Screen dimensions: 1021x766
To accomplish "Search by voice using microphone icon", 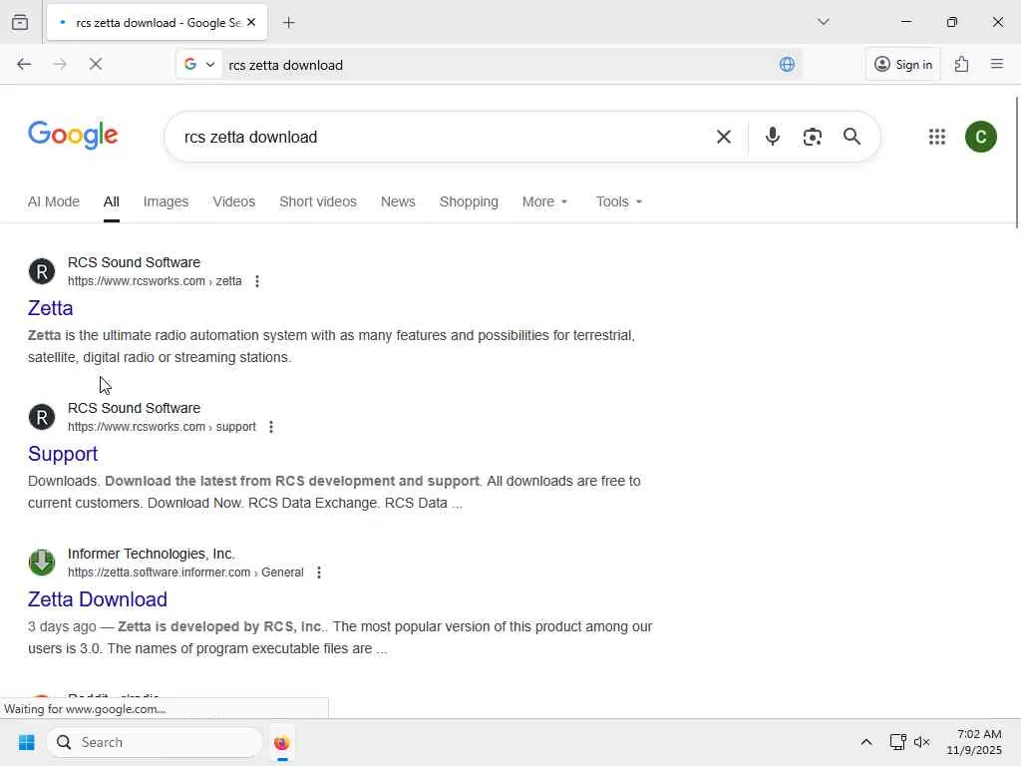I will 772,137.
